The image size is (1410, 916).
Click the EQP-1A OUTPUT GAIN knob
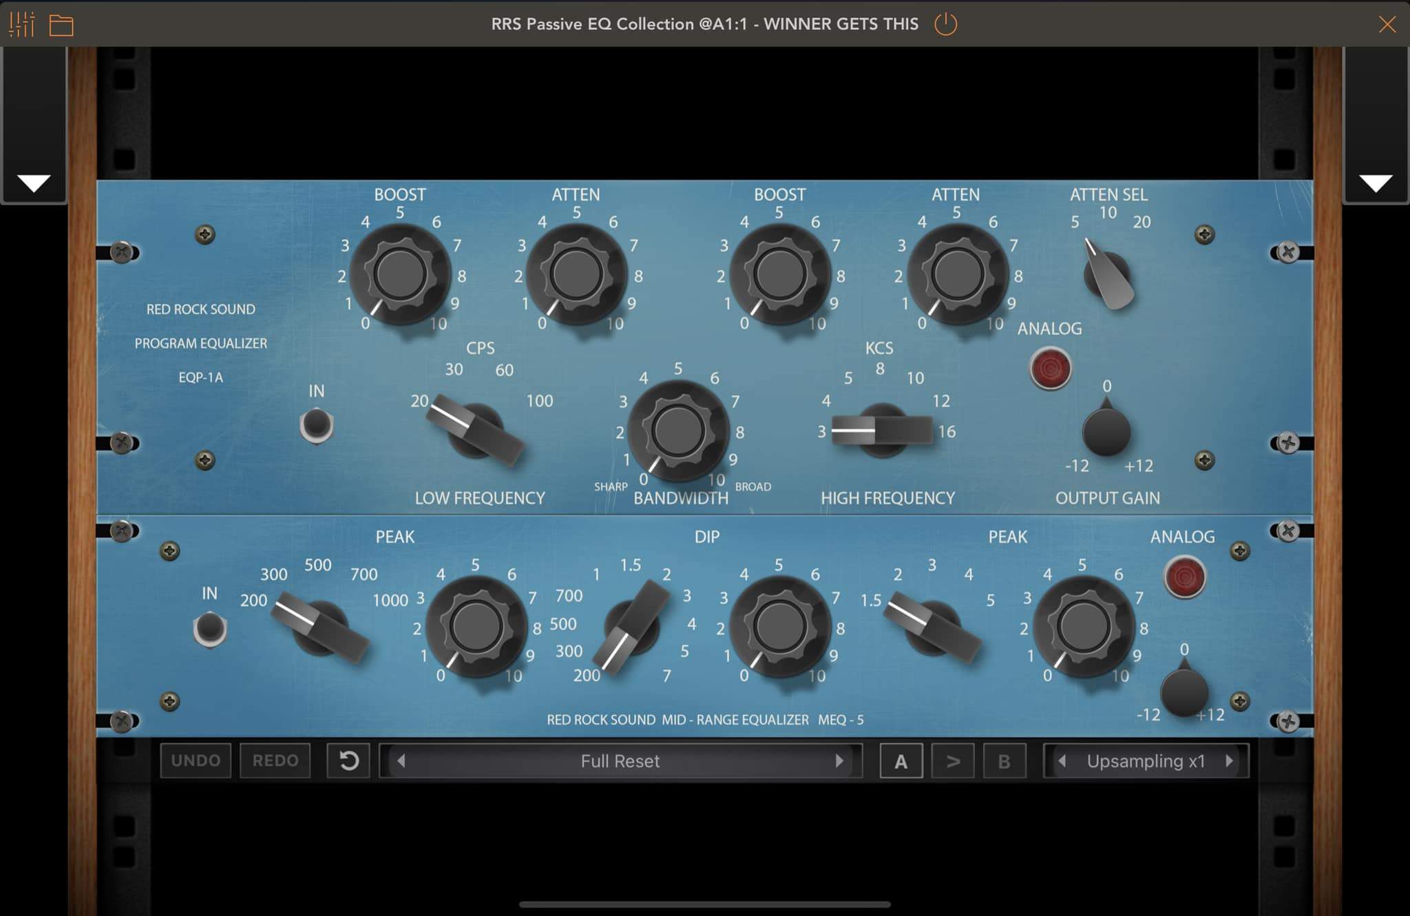tap(1106, 430)
